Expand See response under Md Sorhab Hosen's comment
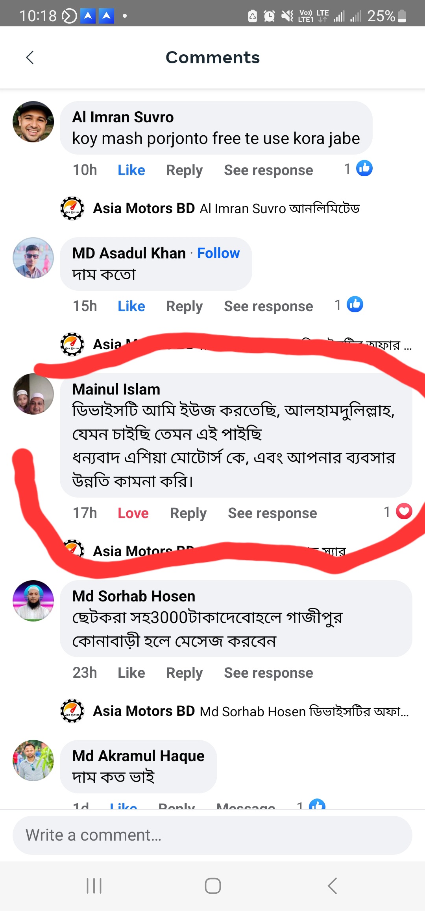 (268, 673)
